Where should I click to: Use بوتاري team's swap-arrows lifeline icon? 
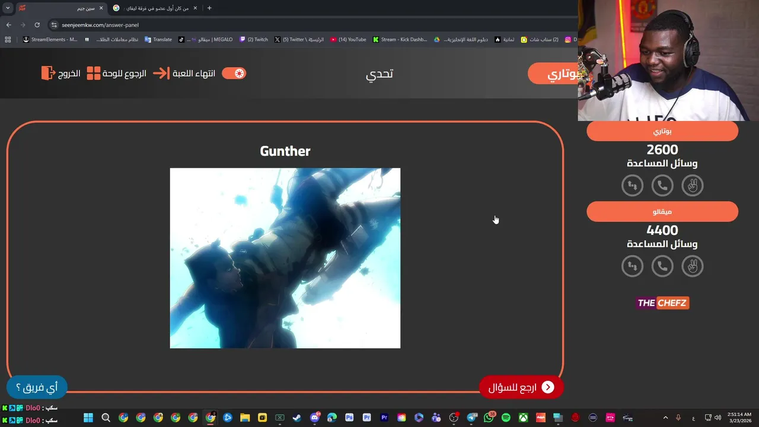point(632,186)
